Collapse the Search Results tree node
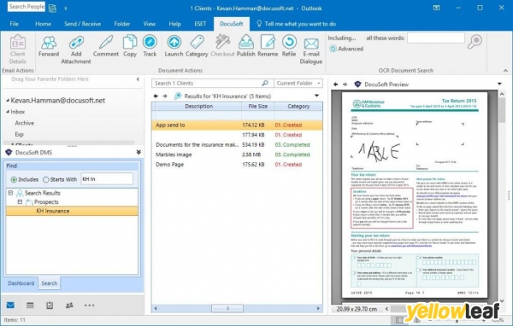Image resolution: width=513 pixels, height=326 pixels. coord(10,193)
